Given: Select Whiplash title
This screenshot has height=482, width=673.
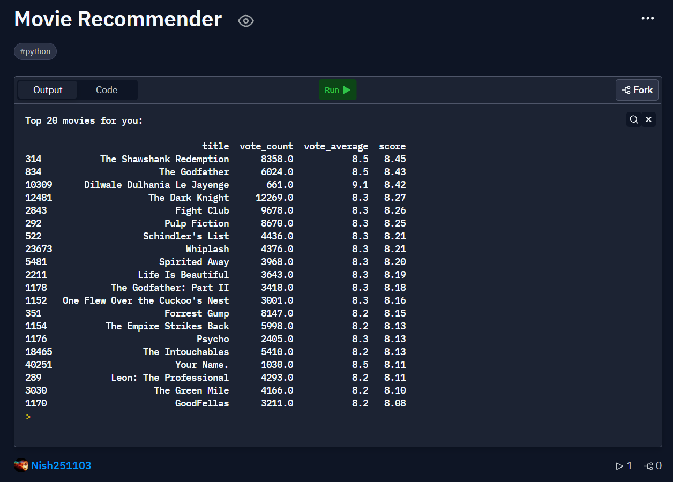Looking at the screenshot, I should pos(207,249).
